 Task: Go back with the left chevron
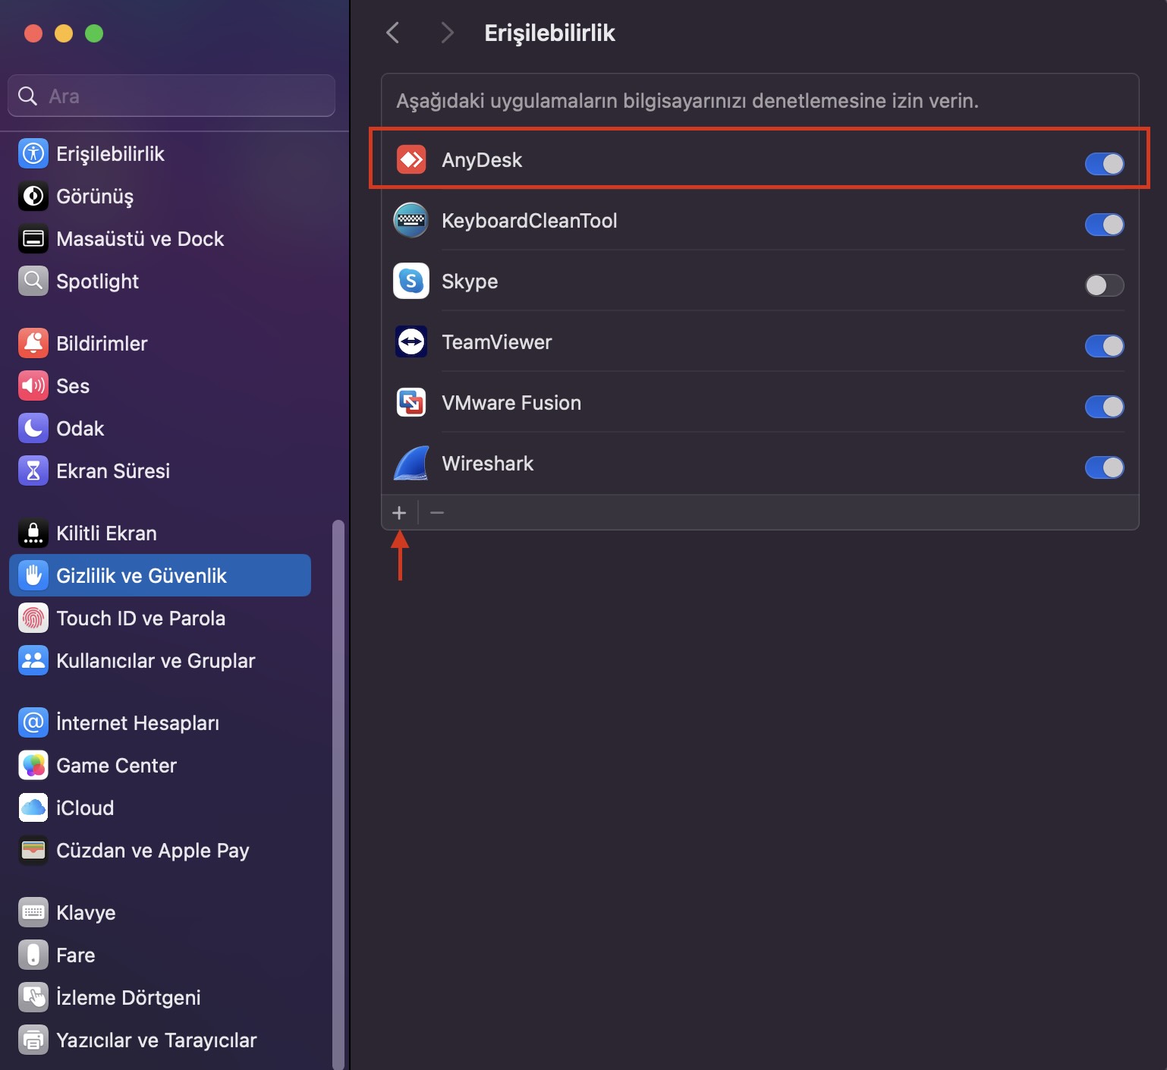[x=393, y=33]
